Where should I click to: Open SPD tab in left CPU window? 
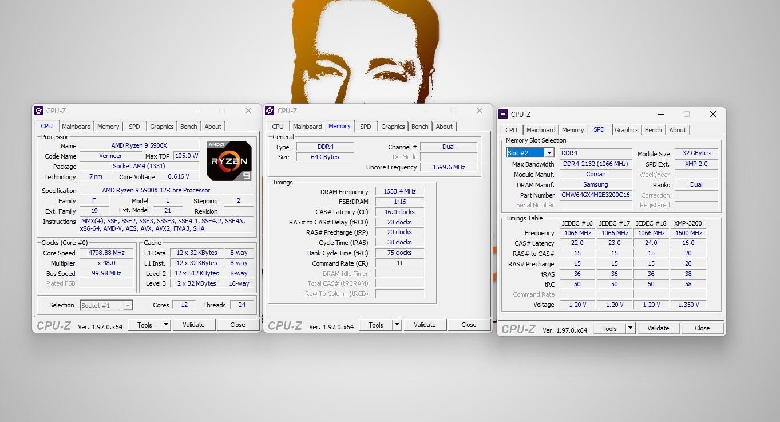[134, 127]
